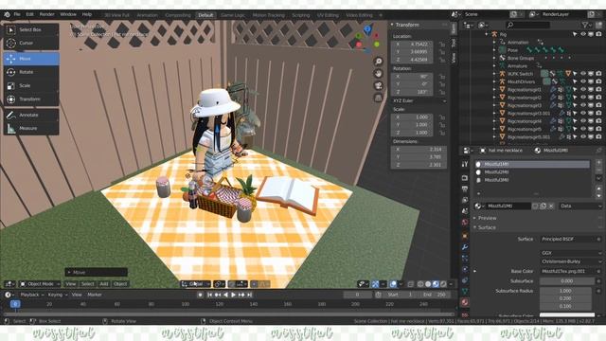The width and height of the screenshot is (606, 341).
Task: Open the Render properties tab icon
Action: coord(465,178)
